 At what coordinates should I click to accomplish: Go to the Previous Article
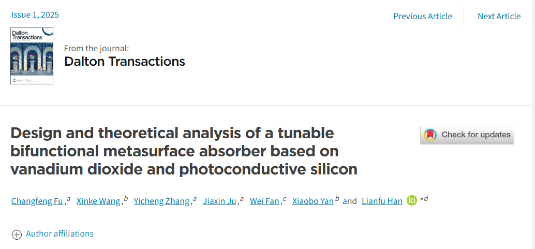point(423,16)
